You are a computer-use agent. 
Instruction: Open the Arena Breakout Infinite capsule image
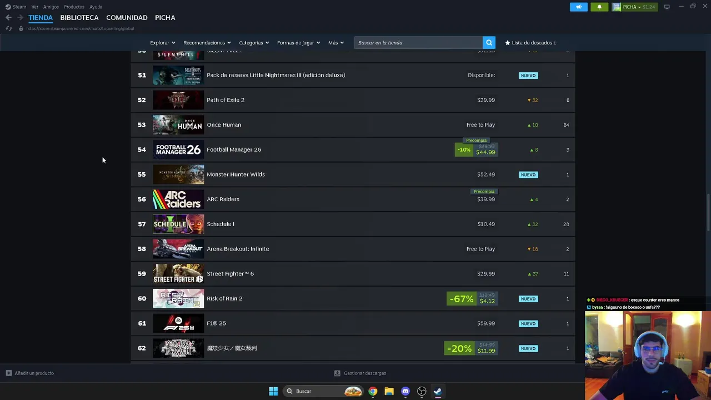pyautogui.click(x=178, y=249)
